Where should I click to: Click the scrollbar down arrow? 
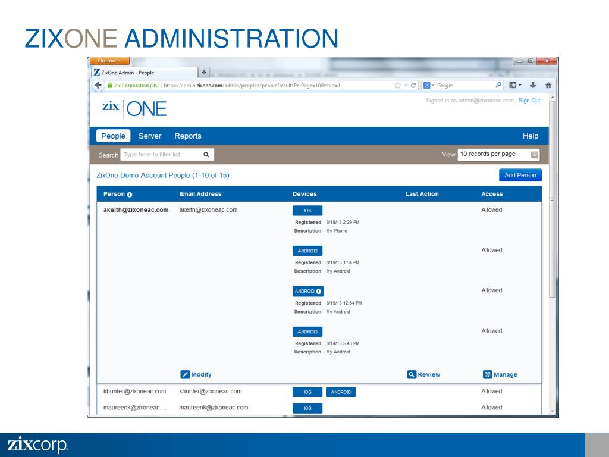553,411
